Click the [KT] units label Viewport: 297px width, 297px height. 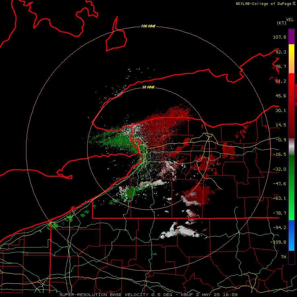pyautogui.click(x=282, y=23)
